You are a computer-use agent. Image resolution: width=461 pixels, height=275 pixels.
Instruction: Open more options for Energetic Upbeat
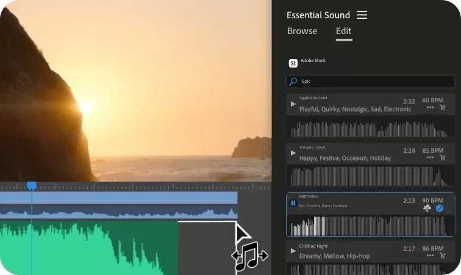(x=430, y=157)
